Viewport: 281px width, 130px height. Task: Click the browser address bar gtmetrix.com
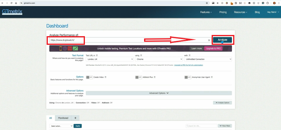tap(114, 3)
